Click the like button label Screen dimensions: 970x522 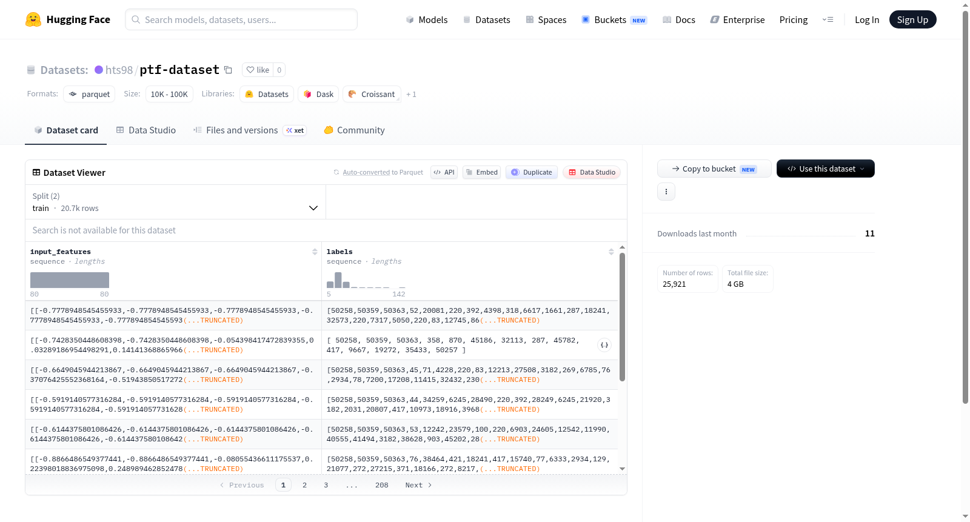coord(263,70)
